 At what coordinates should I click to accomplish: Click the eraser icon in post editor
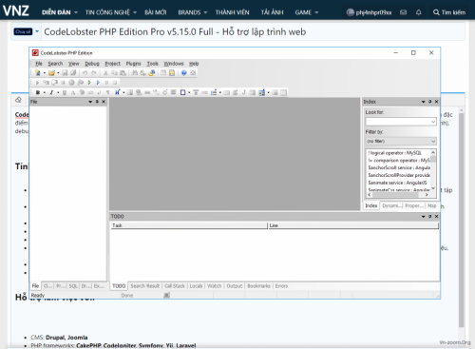point(18,100)
